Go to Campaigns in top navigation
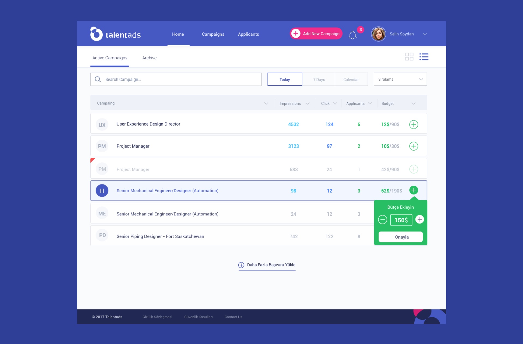The width and height of the screenshot is (523, 344). (213, 34)
